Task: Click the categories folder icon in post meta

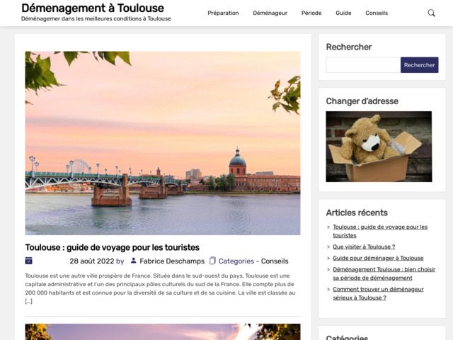Action: [x=212, y=261]
